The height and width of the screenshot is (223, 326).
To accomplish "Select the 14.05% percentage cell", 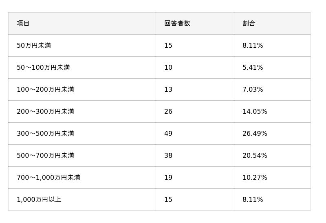I will pos(255,112).
